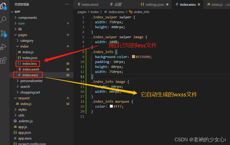Open the explorer more actions ellipsis menu

click(67, 4)
